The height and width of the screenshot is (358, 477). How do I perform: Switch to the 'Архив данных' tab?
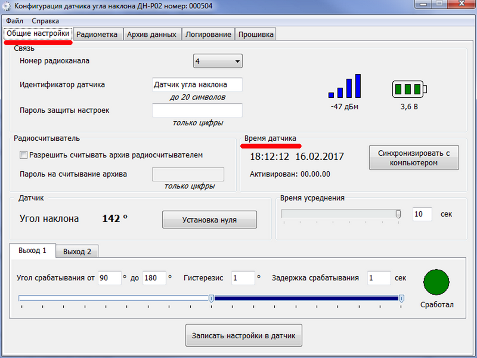pos(152,35)
